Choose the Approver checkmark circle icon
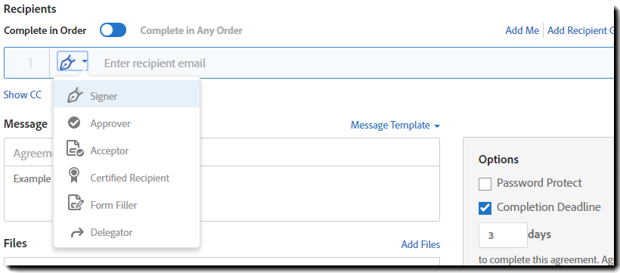 coord(74,123)
